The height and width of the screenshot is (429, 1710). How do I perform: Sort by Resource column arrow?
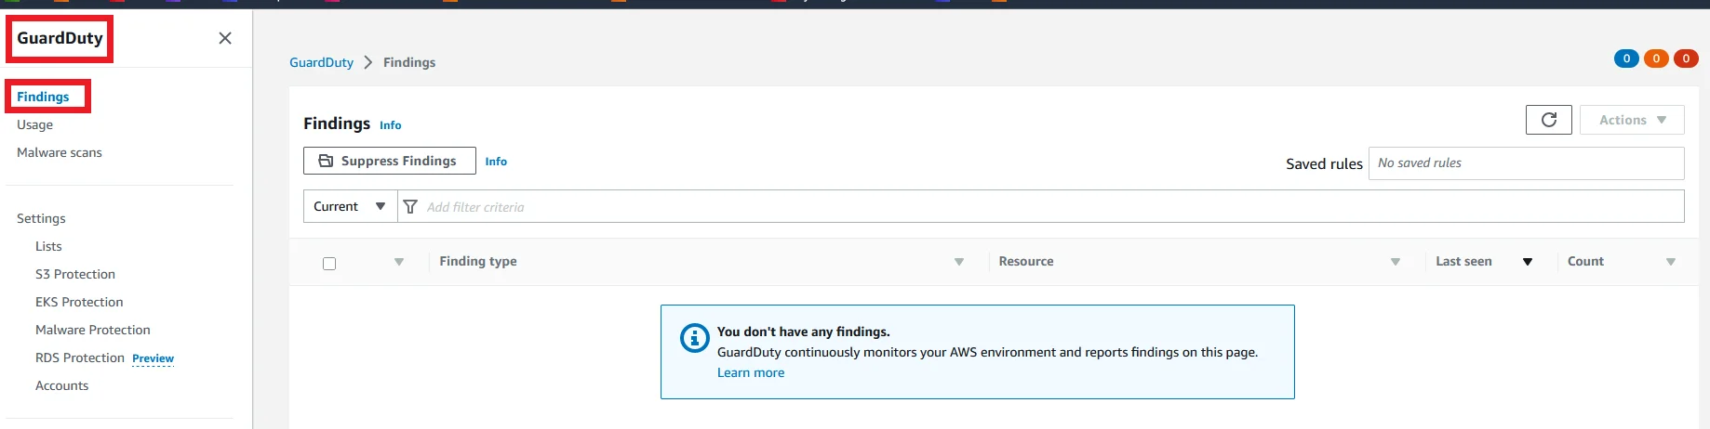(x=1396, y=262)
